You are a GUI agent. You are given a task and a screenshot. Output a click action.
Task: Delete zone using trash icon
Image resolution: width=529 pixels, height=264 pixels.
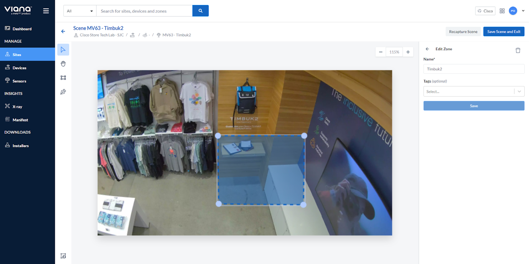518,50
